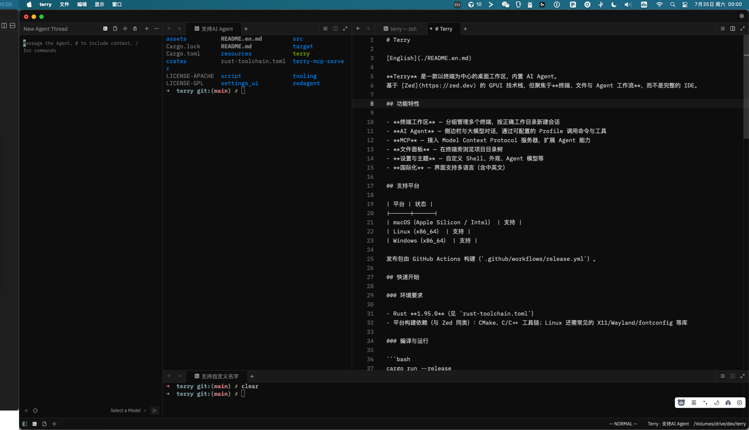Toggle zoom of the editor pane
749x430 pixels.
pos(743,29)
